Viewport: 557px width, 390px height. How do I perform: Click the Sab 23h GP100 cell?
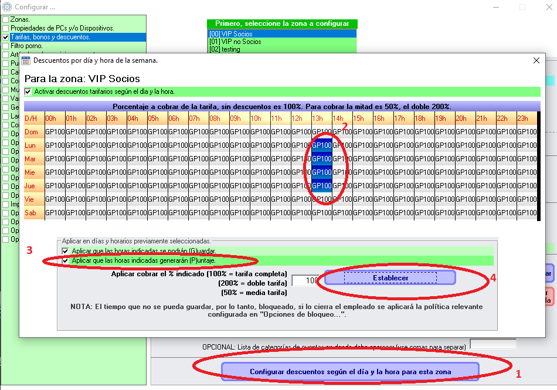(527, 213)
